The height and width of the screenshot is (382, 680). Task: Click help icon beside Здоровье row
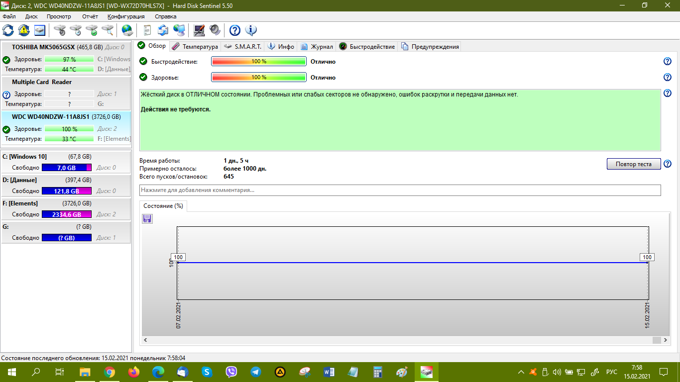tap(668, 77)
